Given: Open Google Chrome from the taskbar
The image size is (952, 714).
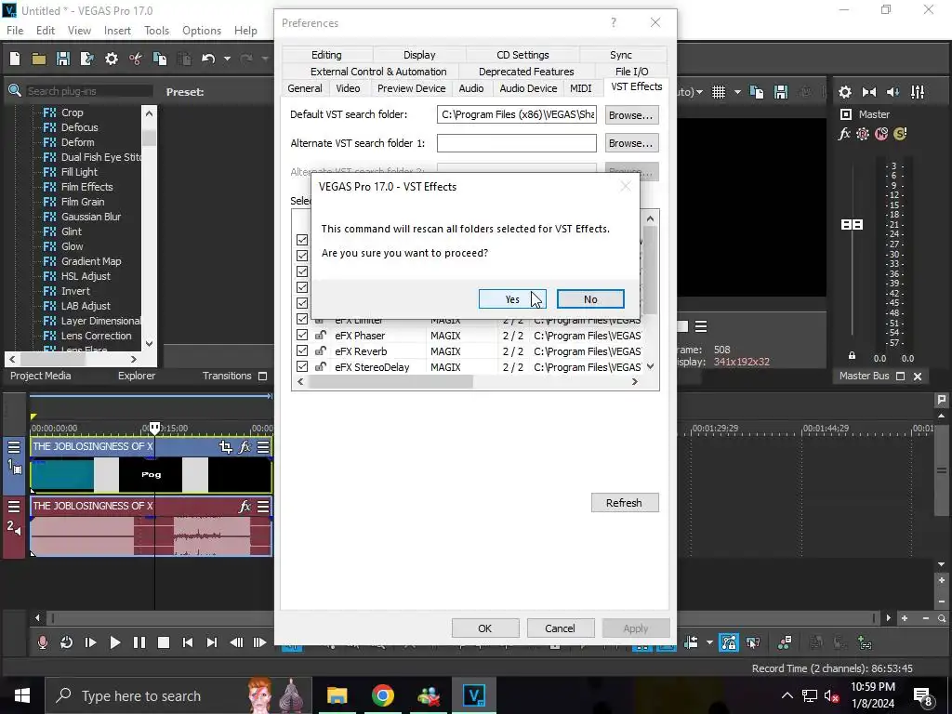Looking at the screenshot, I should coord(382,695).
